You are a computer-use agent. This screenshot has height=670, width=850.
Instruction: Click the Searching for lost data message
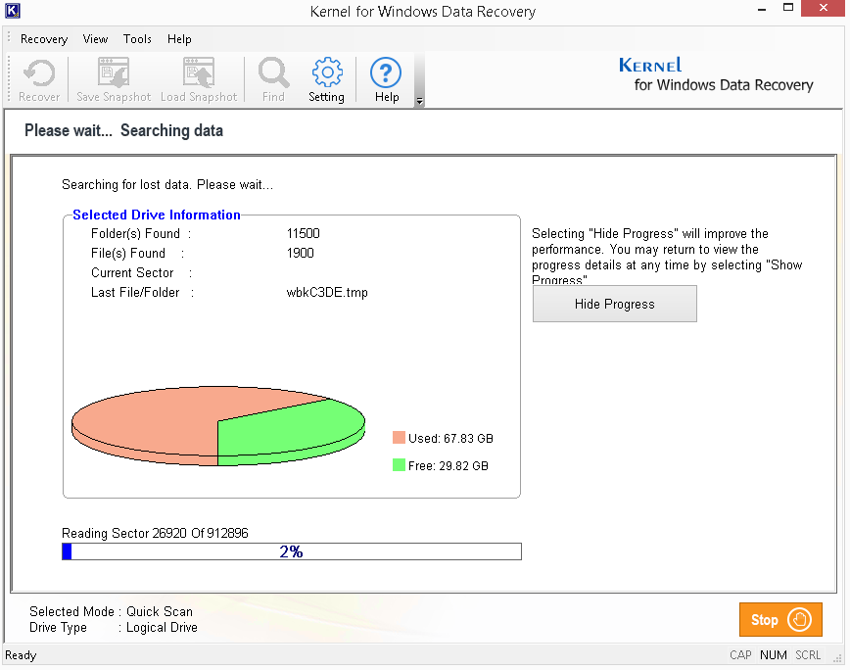(167, 185)
